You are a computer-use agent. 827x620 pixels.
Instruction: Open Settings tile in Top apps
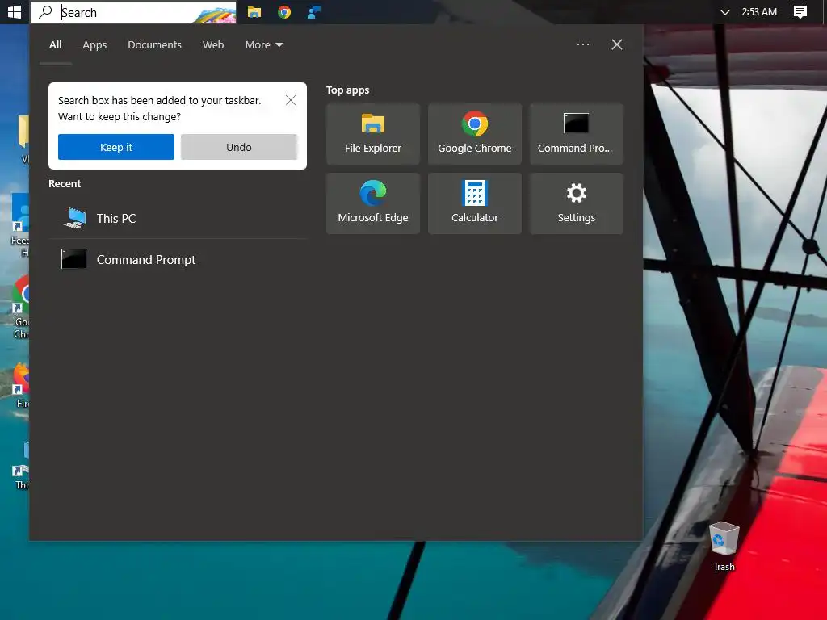tap(577, 203)
